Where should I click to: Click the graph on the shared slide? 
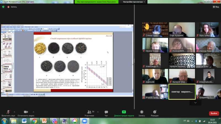[96, 74]
